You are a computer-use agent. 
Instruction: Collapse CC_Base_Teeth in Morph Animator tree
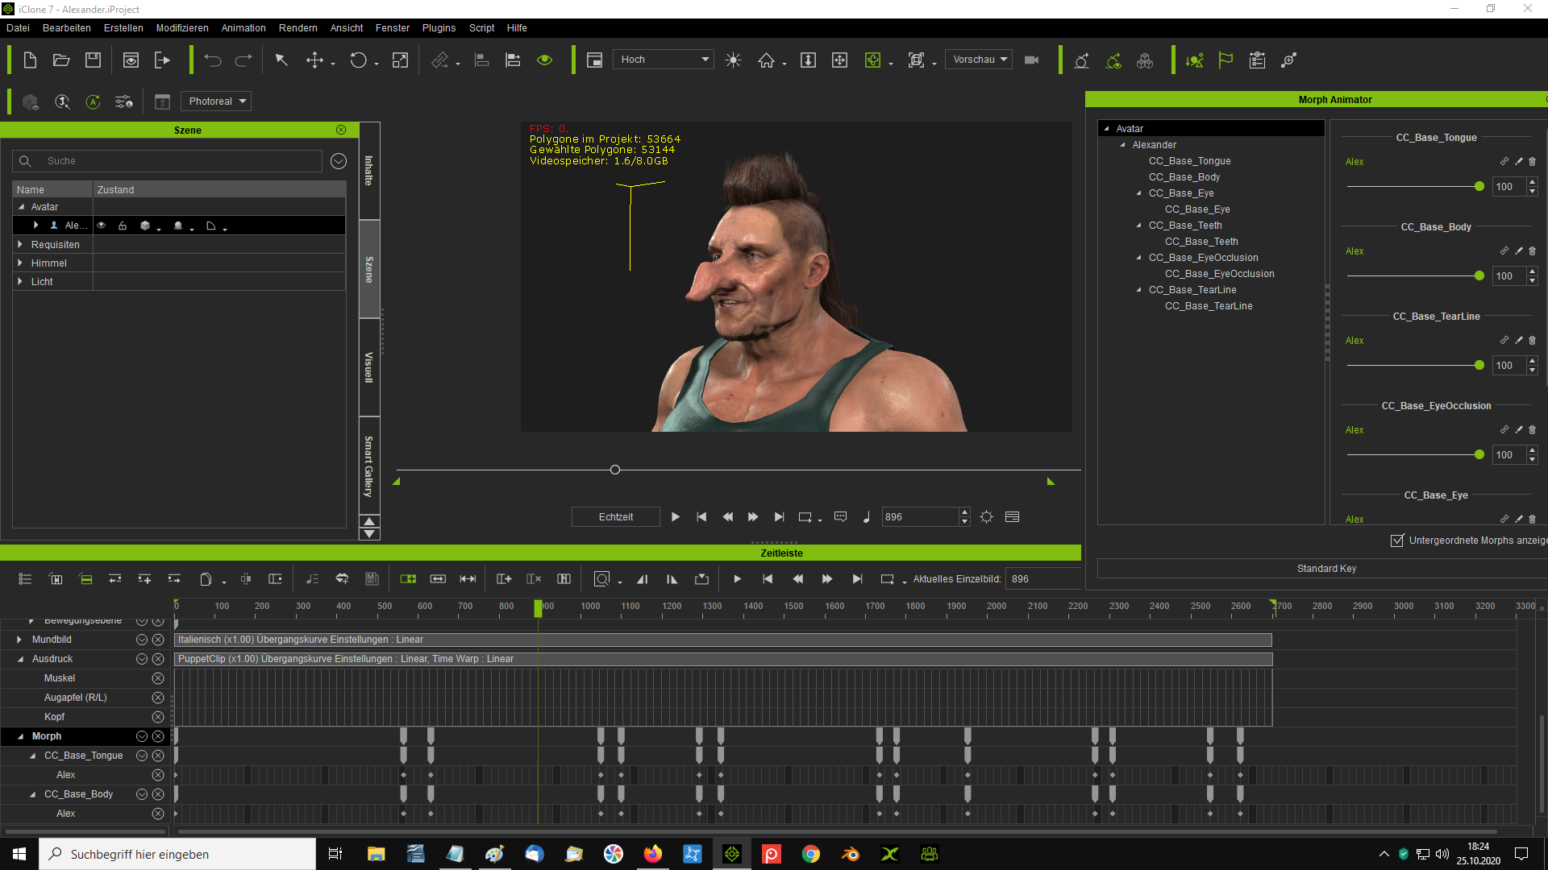click(1138, 226)
